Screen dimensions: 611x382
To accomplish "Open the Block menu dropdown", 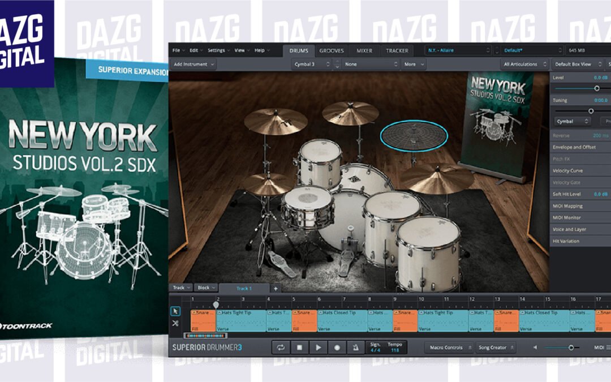I will 206,287.
